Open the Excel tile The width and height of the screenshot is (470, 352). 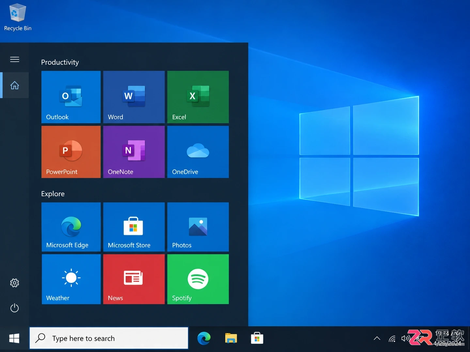[x=198, y=97]
